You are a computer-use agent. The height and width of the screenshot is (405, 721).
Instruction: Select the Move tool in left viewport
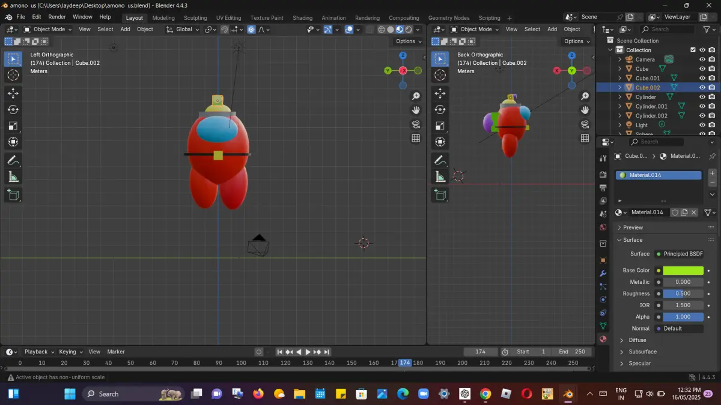(x=13, y=93)
